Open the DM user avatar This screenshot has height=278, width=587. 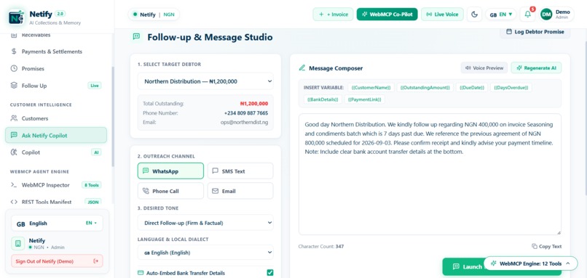coord(546,15)
